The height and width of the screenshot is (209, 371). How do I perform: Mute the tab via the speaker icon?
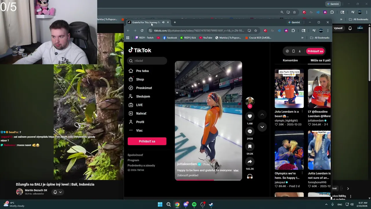tap(163, 22)
